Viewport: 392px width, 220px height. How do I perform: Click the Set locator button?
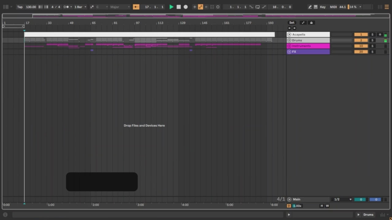292,23
